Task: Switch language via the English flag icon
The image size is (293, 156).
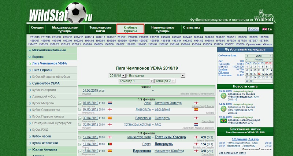Action: 267,29
